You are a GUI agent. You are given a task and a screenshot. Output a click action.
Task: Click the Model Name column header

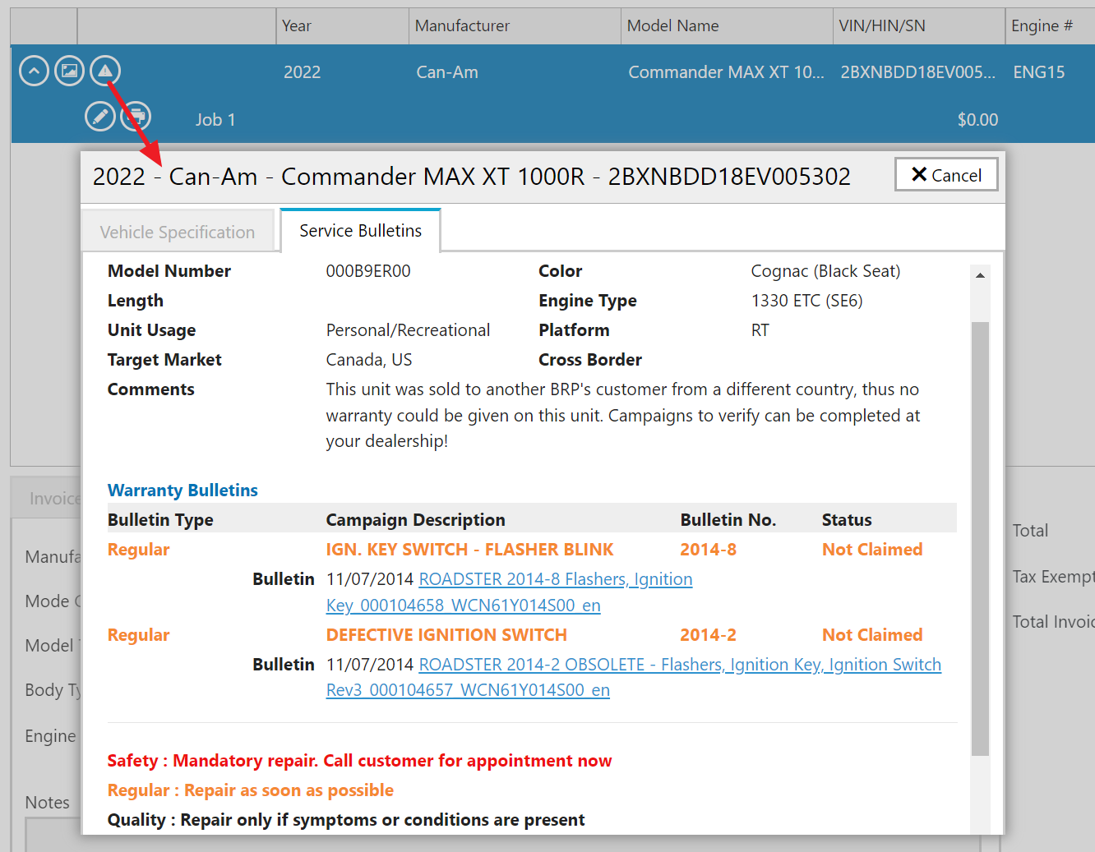[x=727, y=25]
